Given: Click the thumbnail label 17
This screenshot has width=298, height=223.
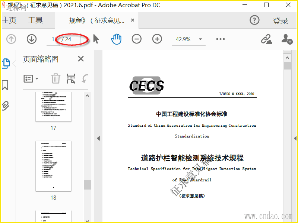Looking at the screenshot, I should click(53, 128).
